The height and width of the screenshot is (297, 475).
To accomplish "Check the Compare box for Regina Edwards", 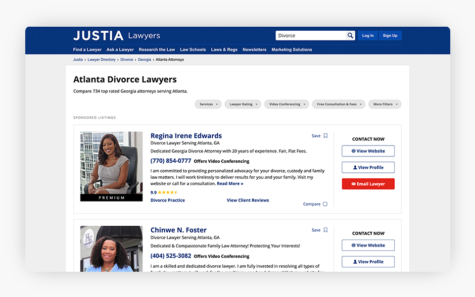I will pos(325,204).
